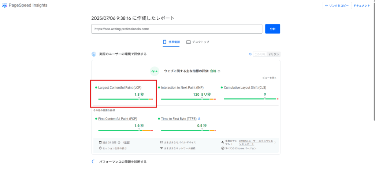
Task: Open the ドキュメント link
Action: click(x=361, y=6)
